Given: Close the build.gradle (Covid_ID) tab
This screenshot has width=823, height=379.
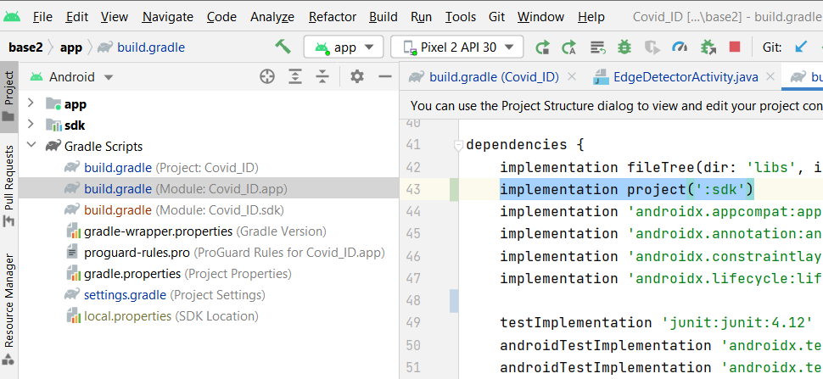Looking at the screenshot, I should click(x=572, y=77).
